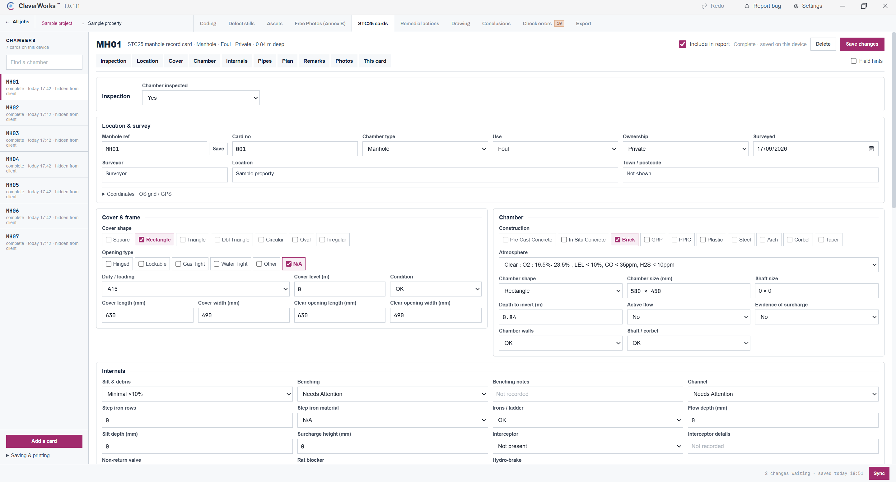Jump to the Pipes section

pos(264,61)
